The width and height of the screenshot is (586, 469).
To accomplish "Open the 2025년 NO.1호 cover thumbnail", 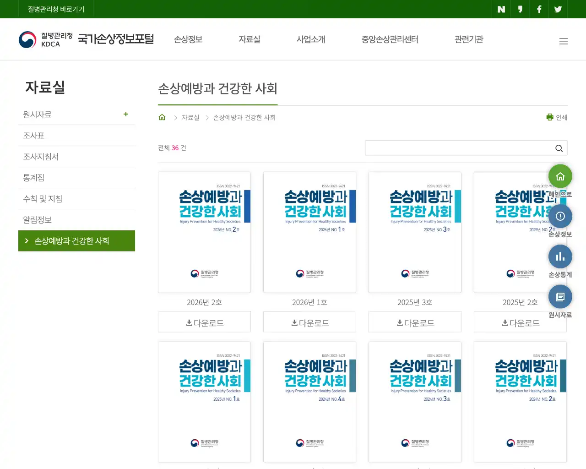I will pos(204,402).
